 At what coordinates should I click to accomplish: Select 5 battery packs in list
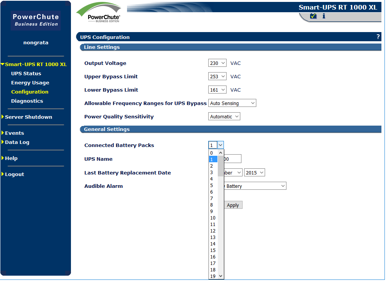click(x=213, y=186)
